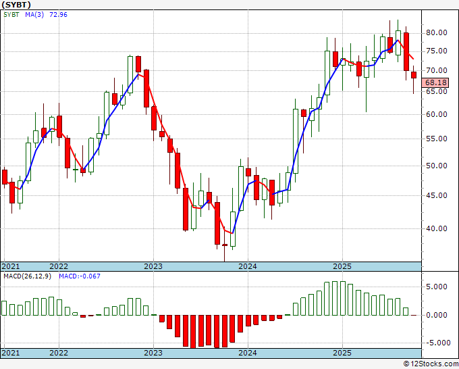The image size is (459, 369).
Task: Click 2023 on the MACD panel time axis
Action: click(153, 353)
